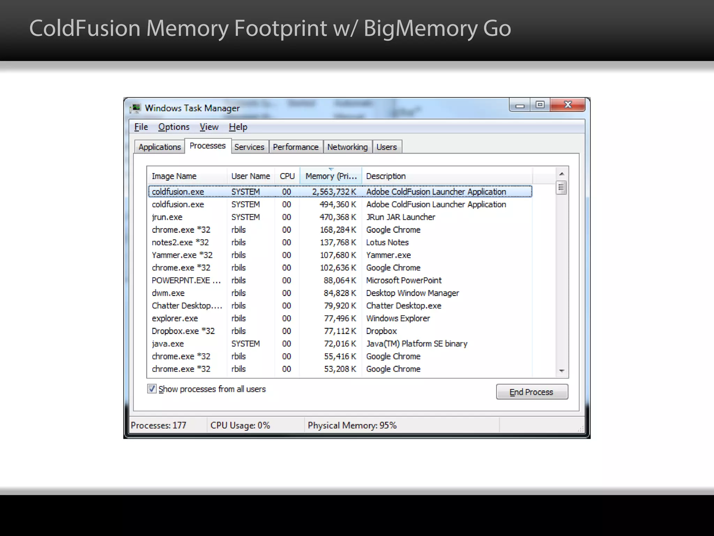Close the Windows Task Manager window
Image resolution: width=714 pixels, height=536 pixels.
568,105
